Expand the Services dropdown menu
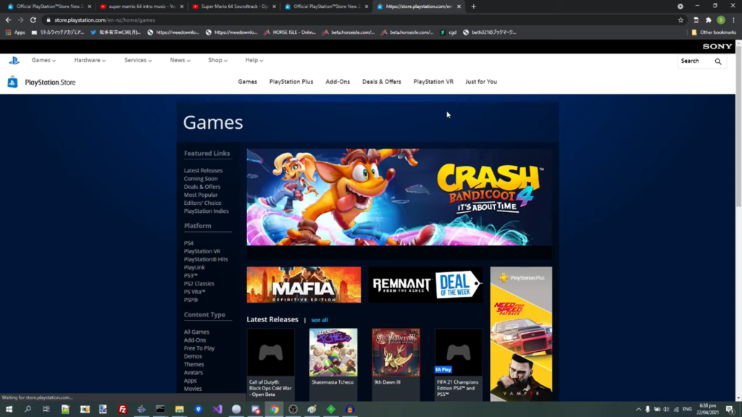 [x=138, y=61]
